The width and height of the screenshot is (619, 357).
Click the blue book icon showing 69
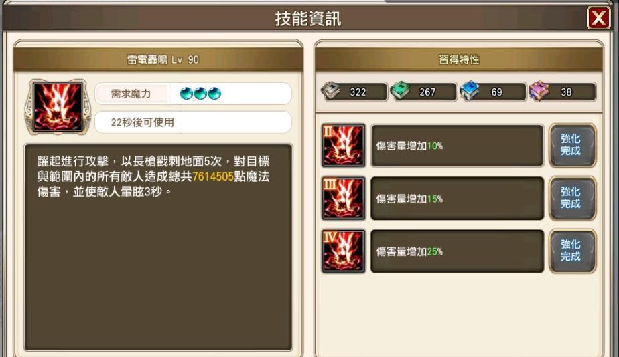pyautogui.click(x=470, y=91)
